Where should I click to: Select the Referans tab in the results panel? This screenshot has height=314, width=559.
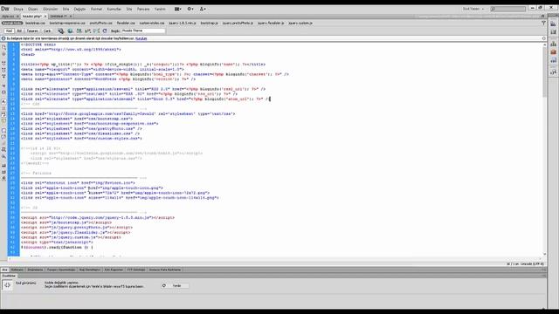(x=17, y=270)
